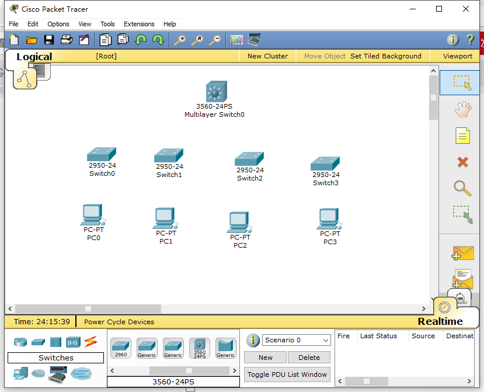Screen dimensions: 484x392
Task: Click the Zoom Reset magnifier icon
Action: click(x=197, y=40)
